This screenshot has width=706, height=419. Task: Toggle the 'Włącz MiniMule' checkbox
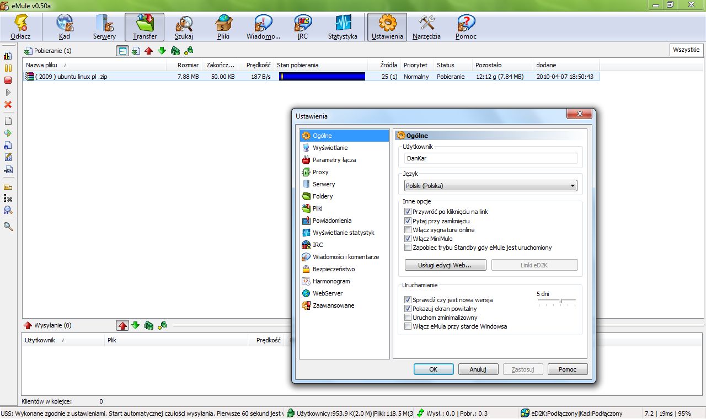pos(408,239)
